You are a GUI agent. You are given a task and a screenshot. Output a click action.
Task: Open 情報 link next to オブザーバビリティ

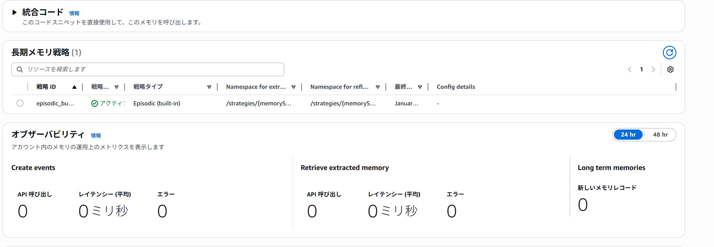(96, 135)
